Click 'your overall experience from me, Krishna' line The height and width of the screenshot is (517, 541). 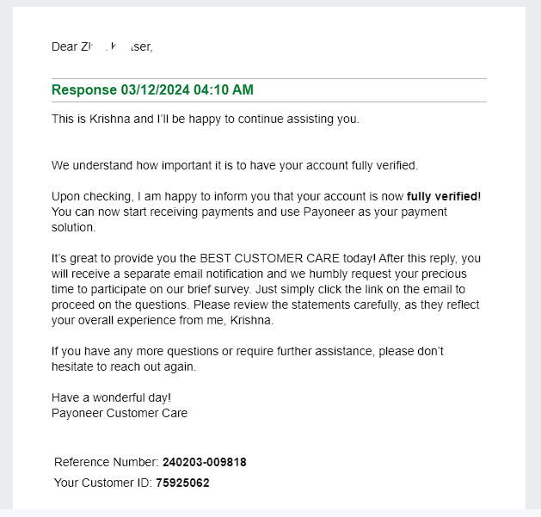pyautogui.click(x=163, y=320)
